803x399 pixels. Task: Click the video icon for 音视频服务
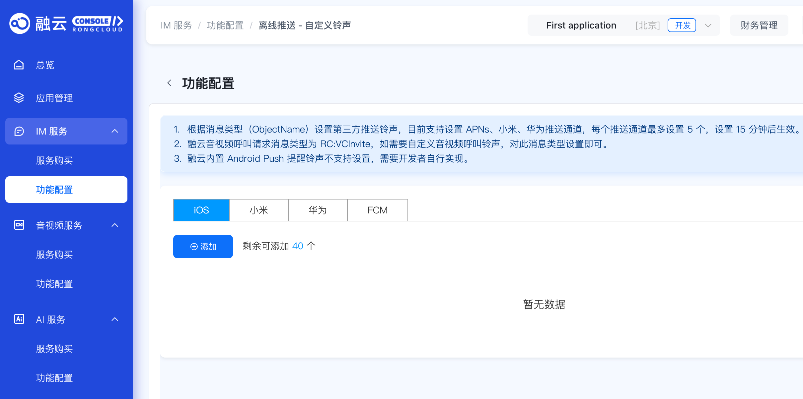pyautogui.click(x=19, y=225)
